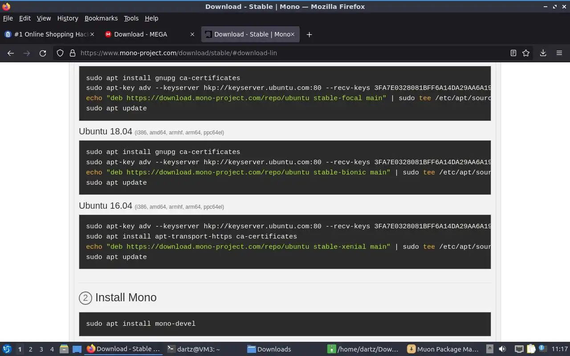Switch to workspace 2
The height and width of the screenshot is (356, 570).
coord(31,349)
